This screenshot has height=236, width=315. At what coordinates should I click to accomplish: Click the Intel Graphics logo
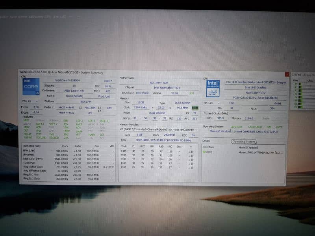pos(213,88)
